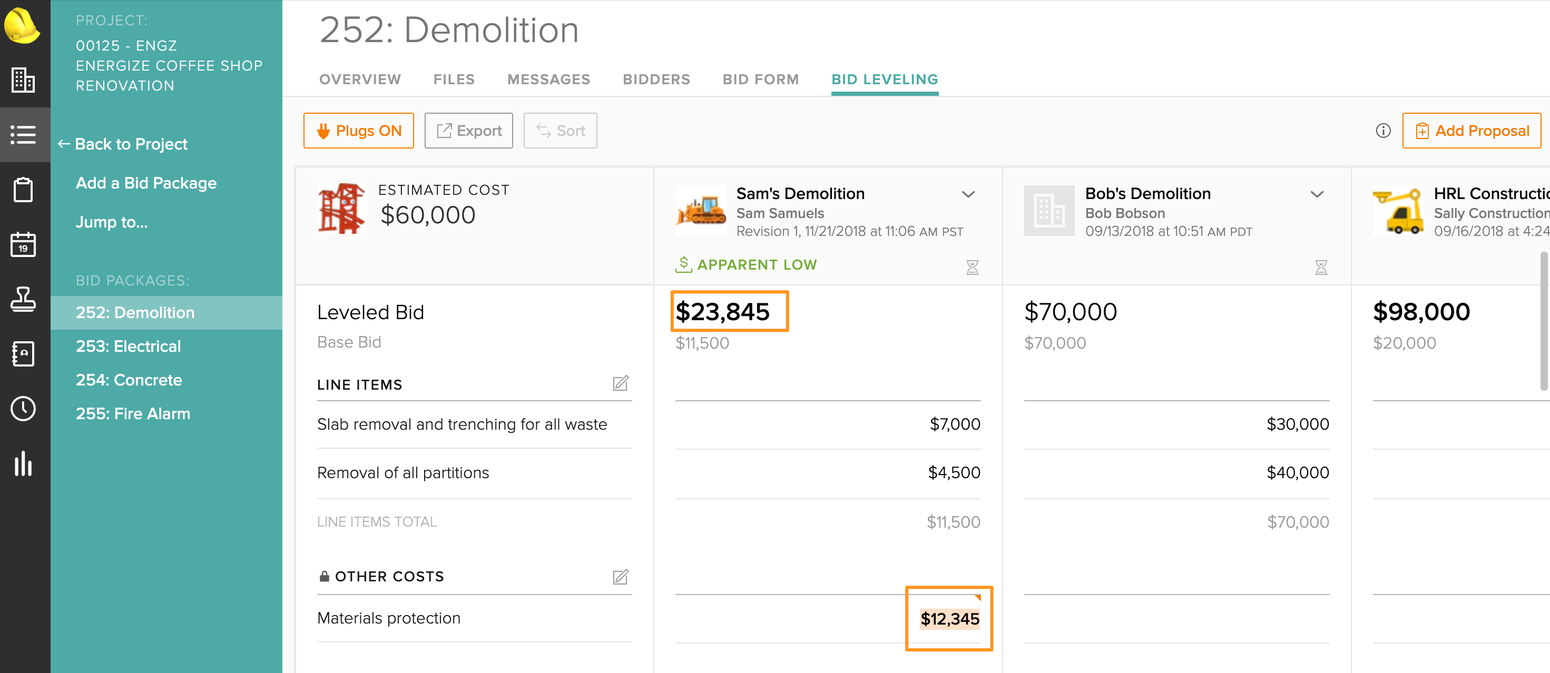Open the calendar icon in sidebar

23,244
